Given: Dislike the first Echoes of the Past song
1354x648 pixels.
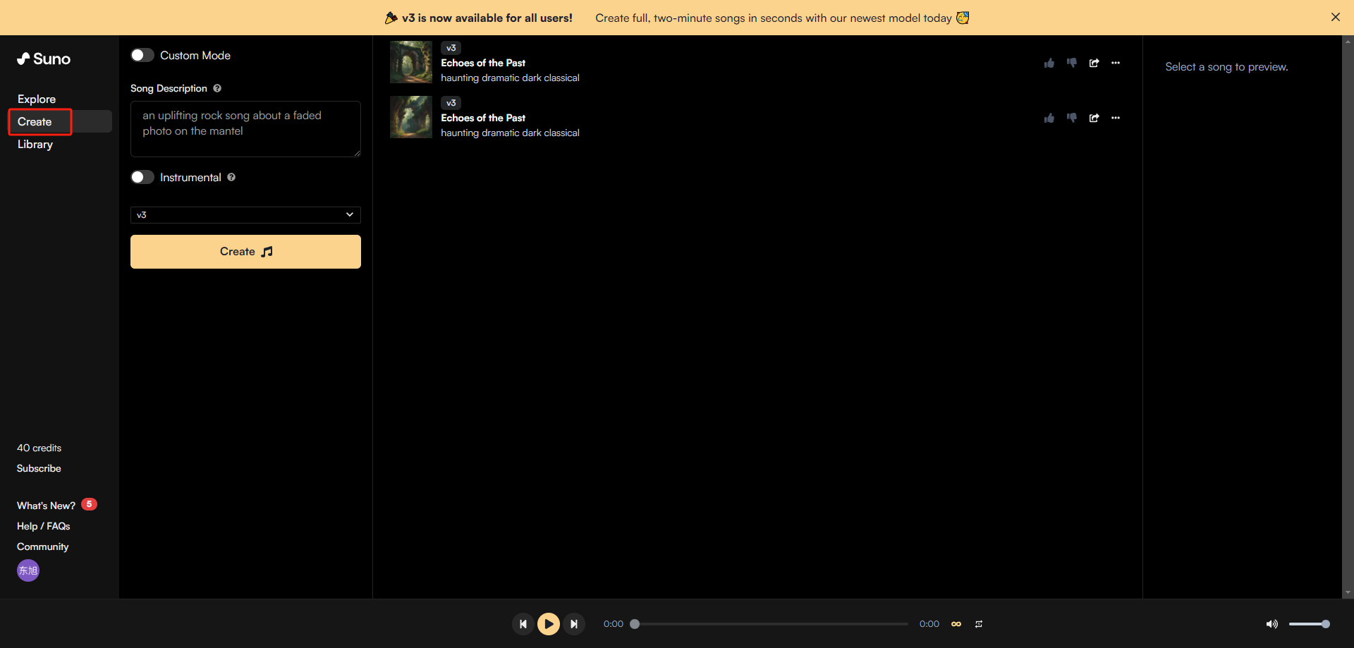Looking at the screenshot, I should tap(1072, 63).
